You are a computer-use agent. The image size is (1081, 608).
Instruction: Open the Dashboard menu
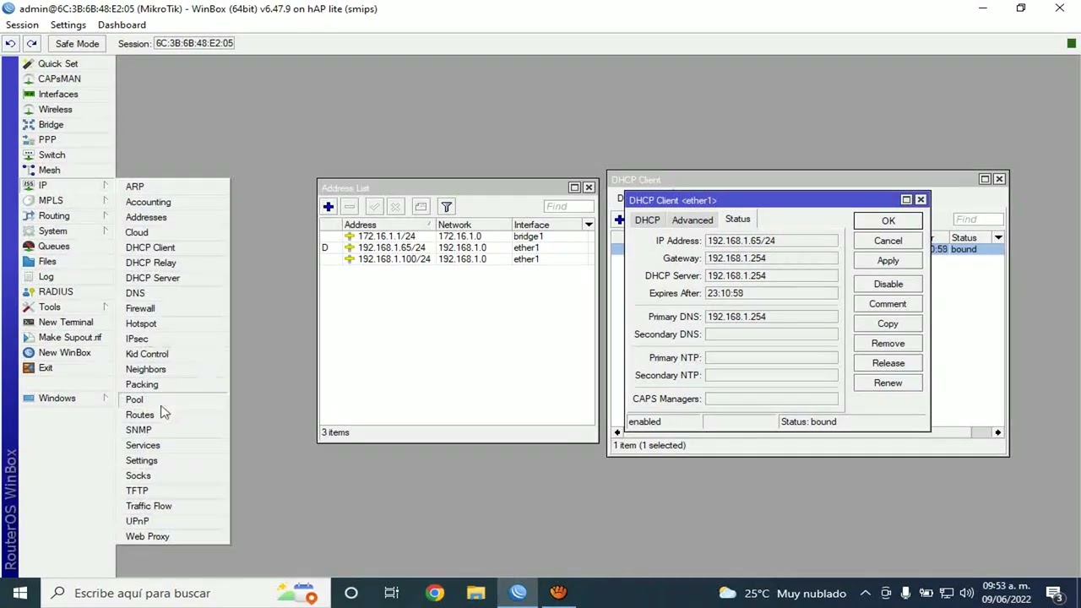[122, 25]
